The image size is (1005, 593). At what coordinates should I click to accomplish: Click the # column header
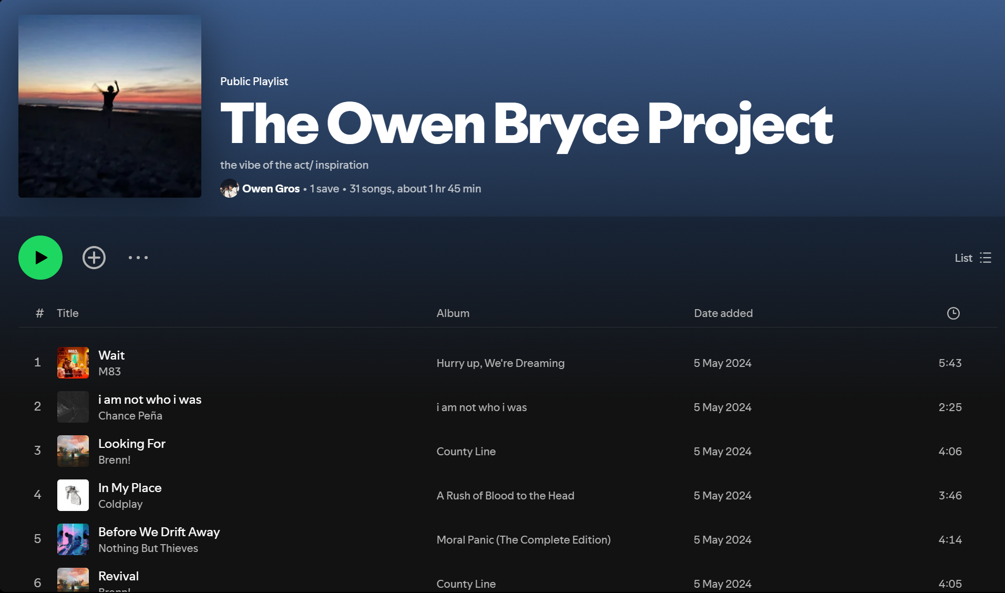tap(39, 313)
